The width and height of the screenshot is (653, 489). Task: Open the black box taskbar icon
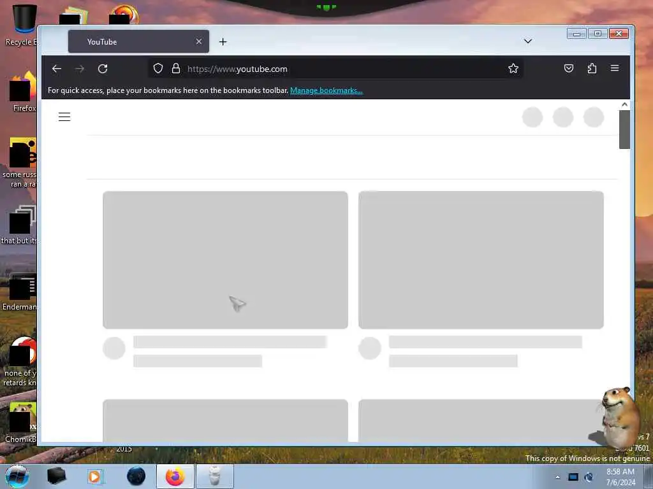(56, 476)
